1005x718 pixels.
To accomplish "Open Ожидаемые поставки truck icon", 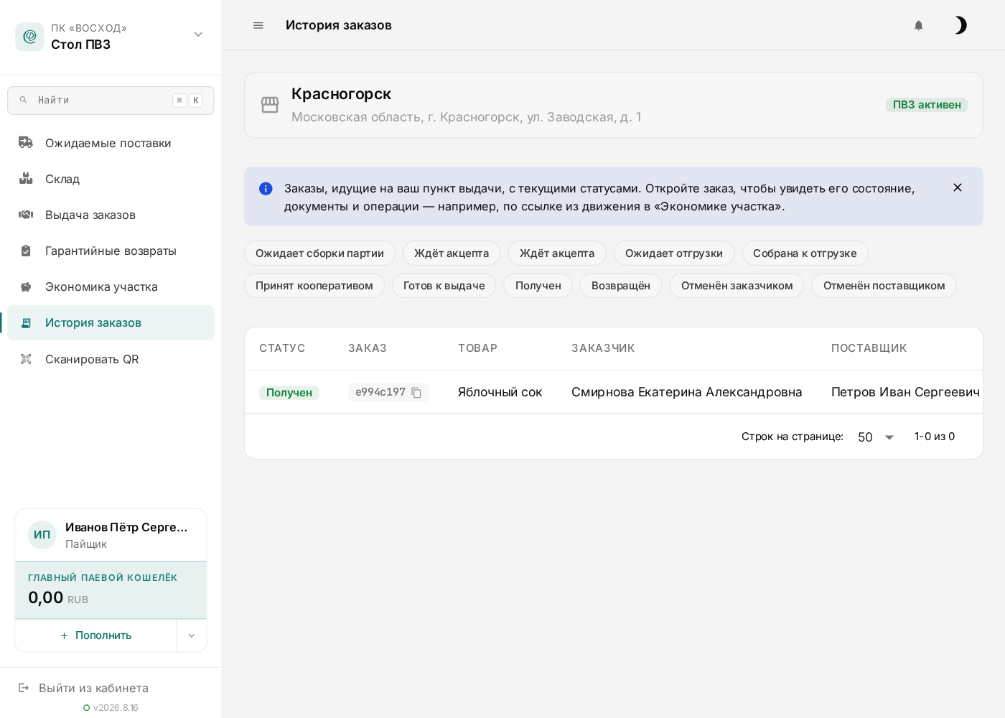I will pyautogui.click(x=26, y=143).
